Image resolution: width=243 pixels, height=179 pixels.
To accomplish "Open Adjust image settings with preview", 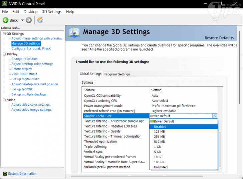I will pyautogui.click(x=37, y=38).
